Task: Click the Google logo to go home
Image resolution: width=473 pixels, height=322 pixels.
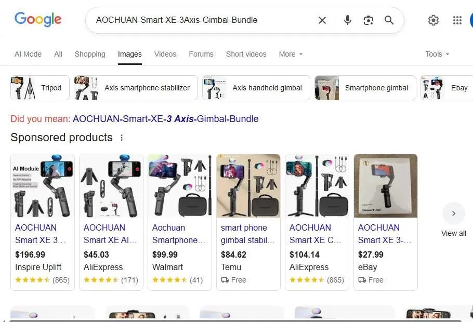Action: click(x=38, y=19)
